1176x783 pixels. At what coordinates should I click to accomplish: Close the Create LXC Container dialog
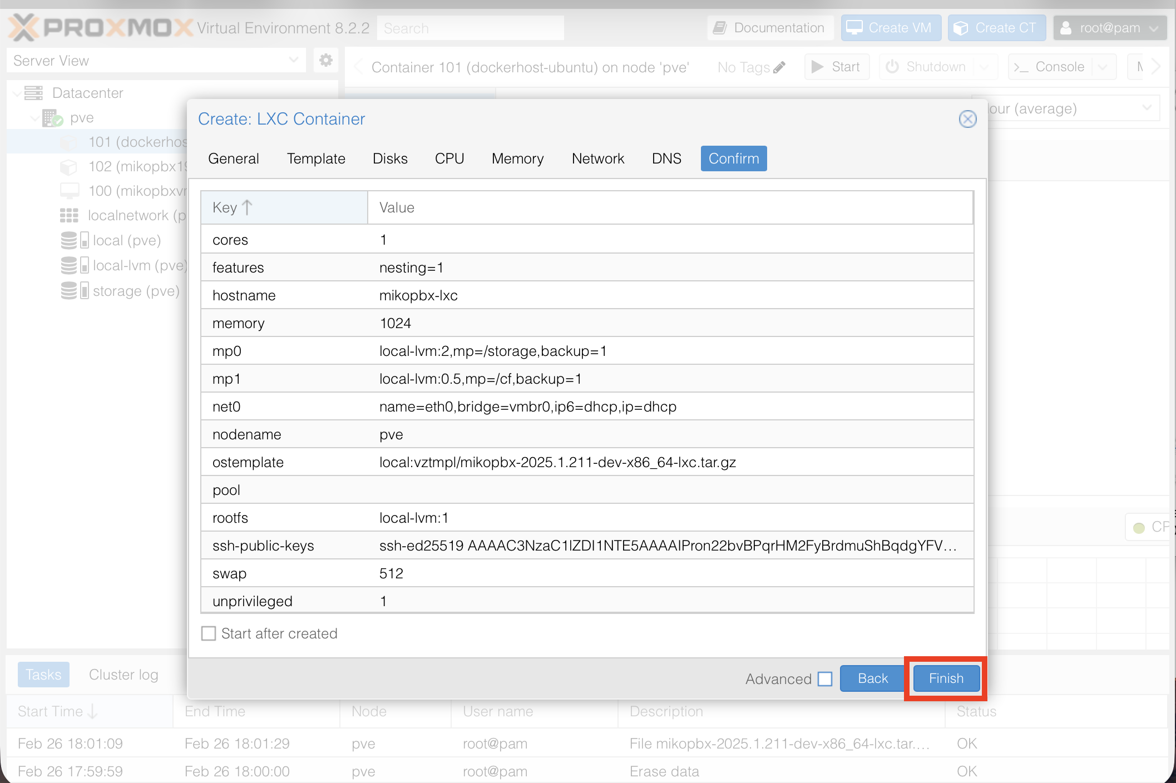[967, 118]
